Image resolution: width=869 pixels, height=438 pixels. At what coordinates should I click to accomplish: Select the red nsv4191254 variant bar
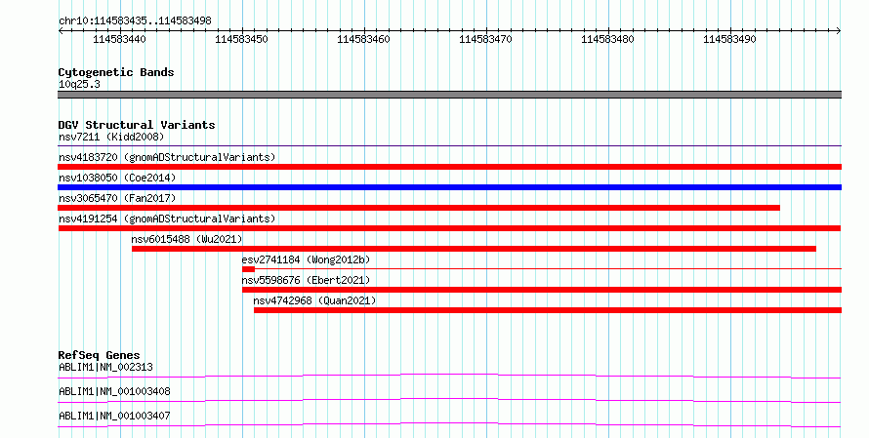tap(449, 228)
